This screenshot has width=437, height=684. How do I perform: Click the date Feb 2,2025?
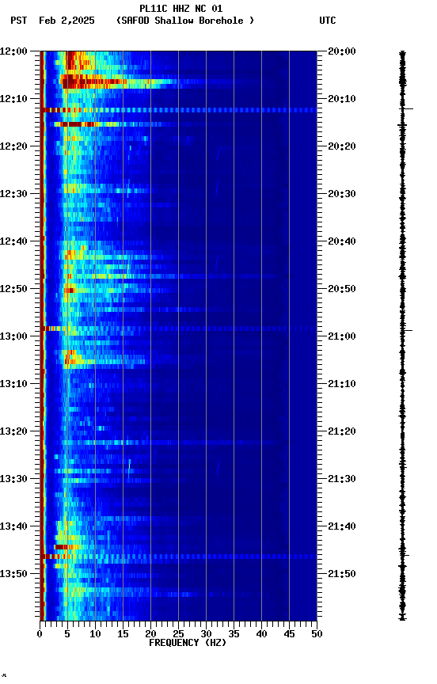[x=66, y=21]
